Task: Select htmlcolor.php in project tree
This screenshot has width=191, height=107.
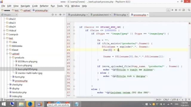Action: pos(18,92)
